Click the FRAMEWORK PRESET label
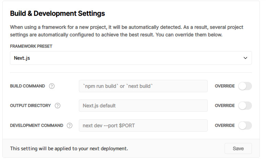Image resolution: width=266 pixels, height=168 pixels. coord(31,46)
